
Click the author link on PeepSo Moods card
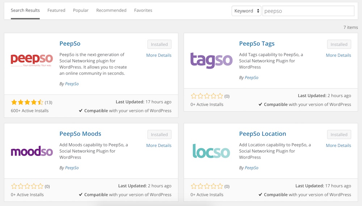point(72,168)
